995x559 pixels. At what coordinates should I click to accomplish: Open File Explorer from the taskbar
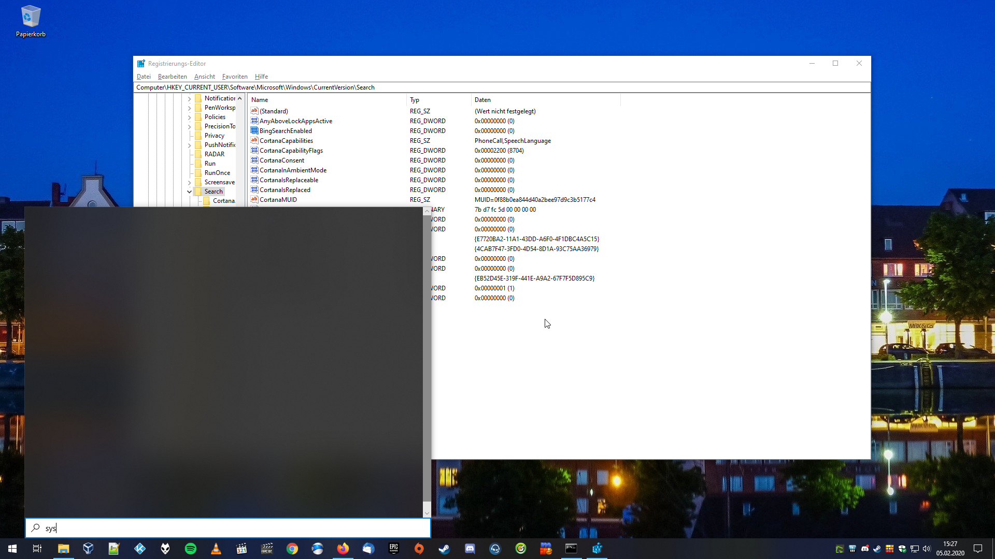coord(63,549)
